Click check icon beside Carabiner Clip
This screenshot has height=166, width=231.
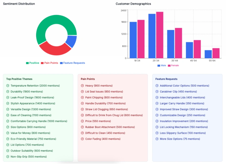pyautogui.click(x=157, y=92)
